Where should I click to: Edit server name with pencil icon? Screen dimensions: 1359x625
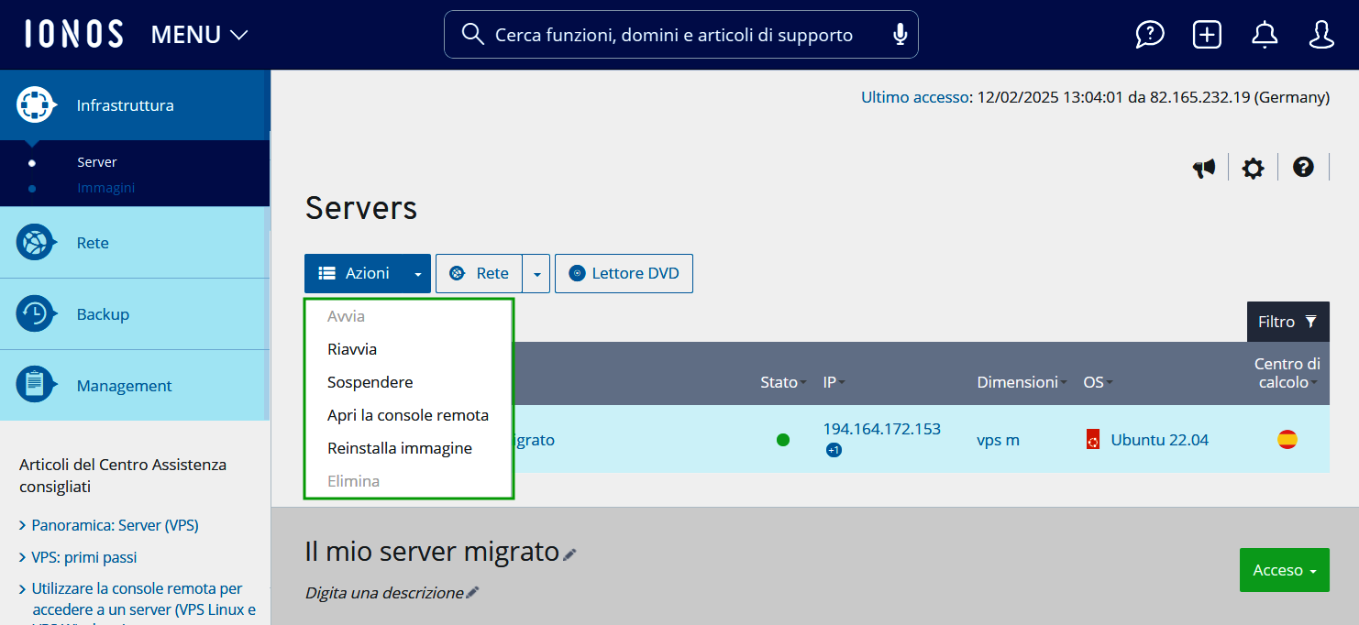[570, 554]
